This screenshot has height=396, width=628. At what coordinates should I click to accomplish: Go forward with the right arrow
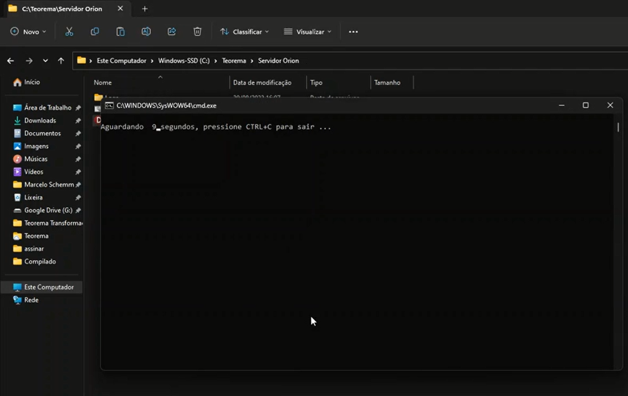coord(29,61)
